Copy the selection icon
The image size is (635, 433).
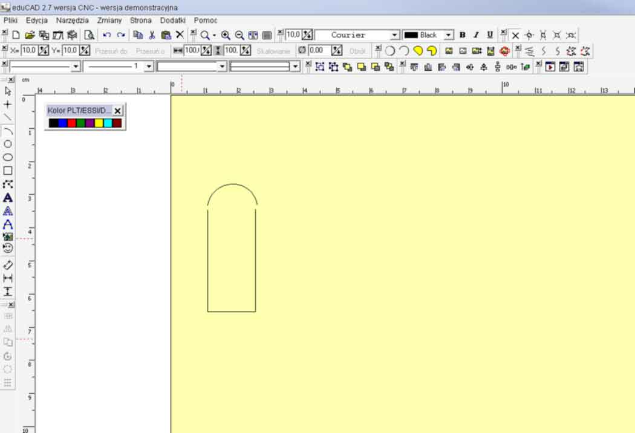pyautogui.click(x=138, y=35)
